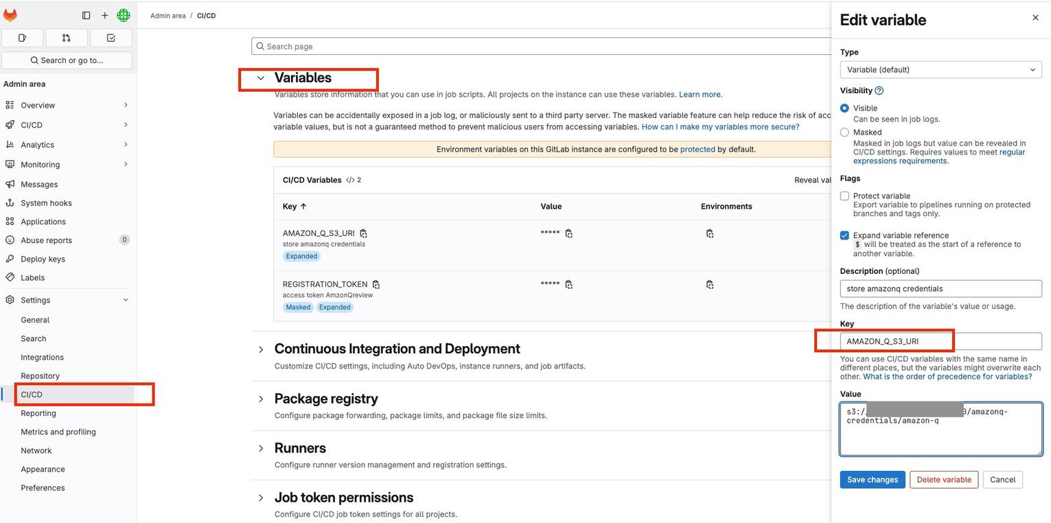1051x523 pixels.
Task: Sort by Key column arrow
Action: tap(303, 207)
